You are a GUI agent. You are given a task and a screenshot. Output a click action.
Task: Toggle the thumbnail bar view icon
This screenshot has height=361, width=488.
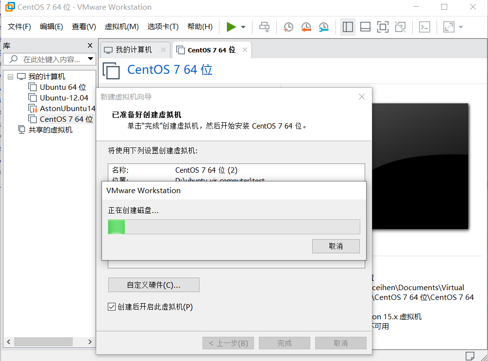point(365,27)
